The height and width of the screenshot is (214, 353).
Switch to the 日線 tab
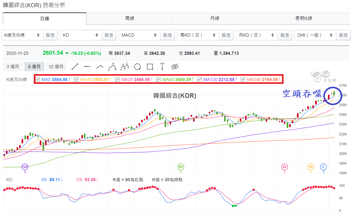click(x=44, y=18)
